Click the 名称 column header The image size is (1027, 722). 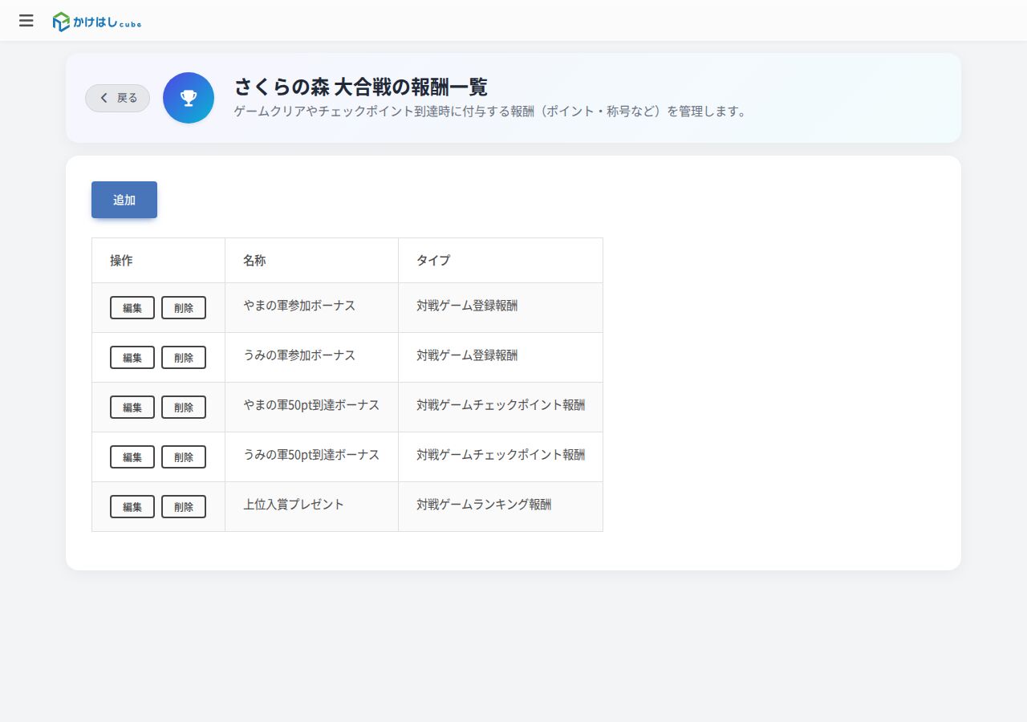click(312, 261)
